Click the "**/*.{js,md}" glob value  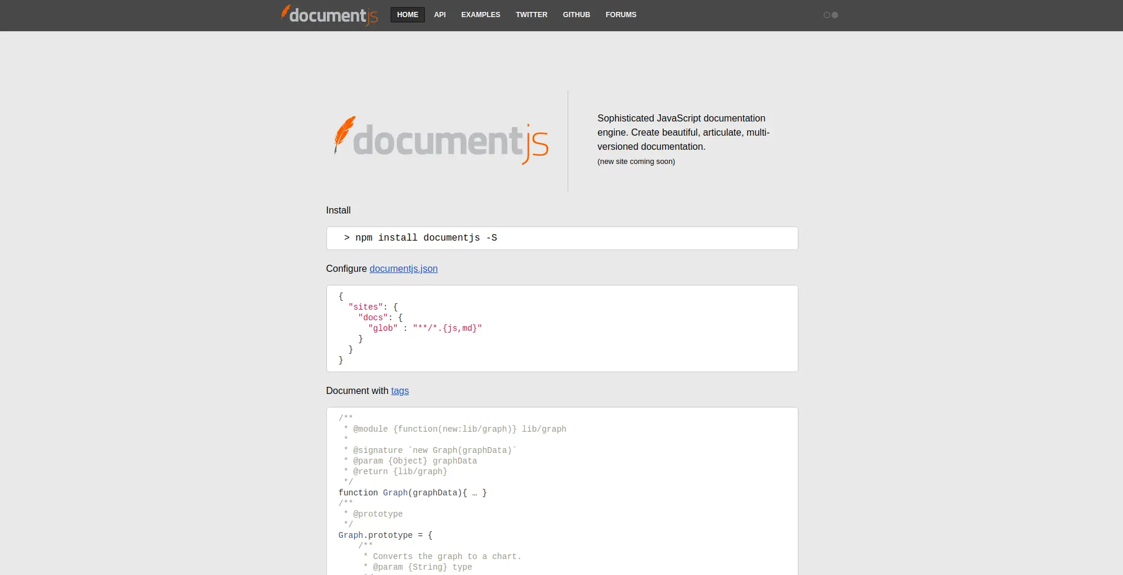tap(447, 328)
